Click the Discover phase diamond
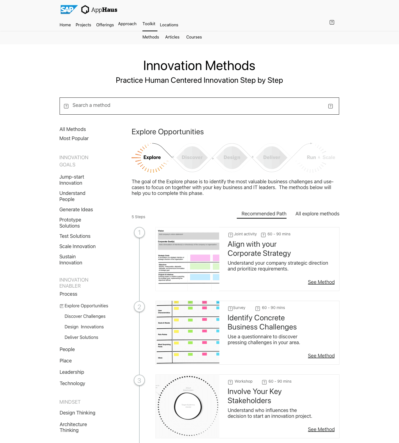Image resolution: width=399 pixels, height=443 pixels. (x=192, y=158)
